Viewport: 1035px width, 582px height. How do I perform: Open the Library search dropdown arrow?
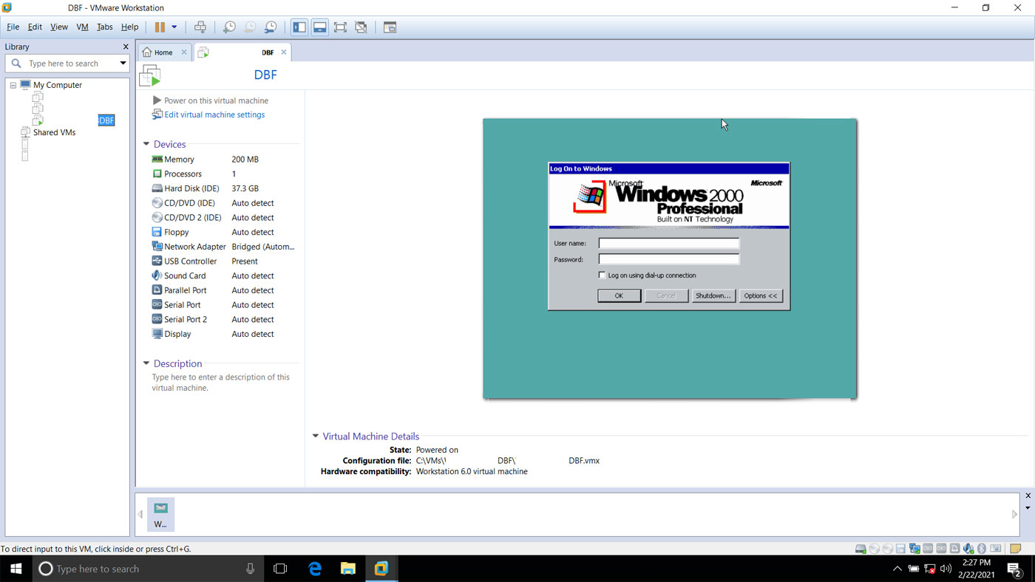point(123,64)
